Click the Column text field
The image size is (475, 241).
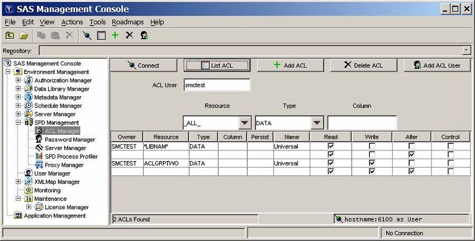click(362, 123)
